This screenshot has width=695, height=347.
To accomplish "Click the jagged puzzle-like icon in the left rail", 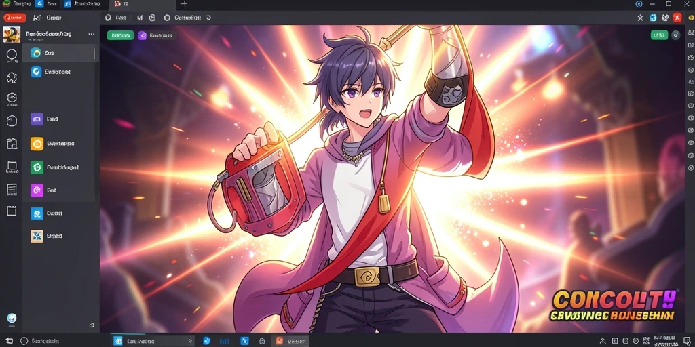I will 12,78.
